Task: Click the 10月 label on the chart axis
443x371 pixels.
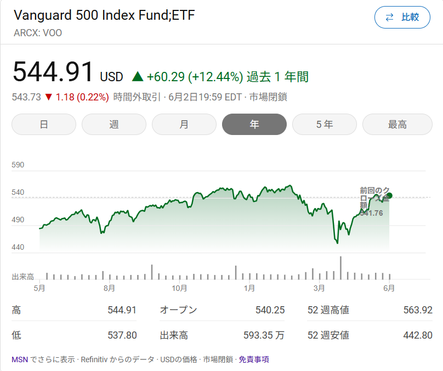Action: point(179,288)
